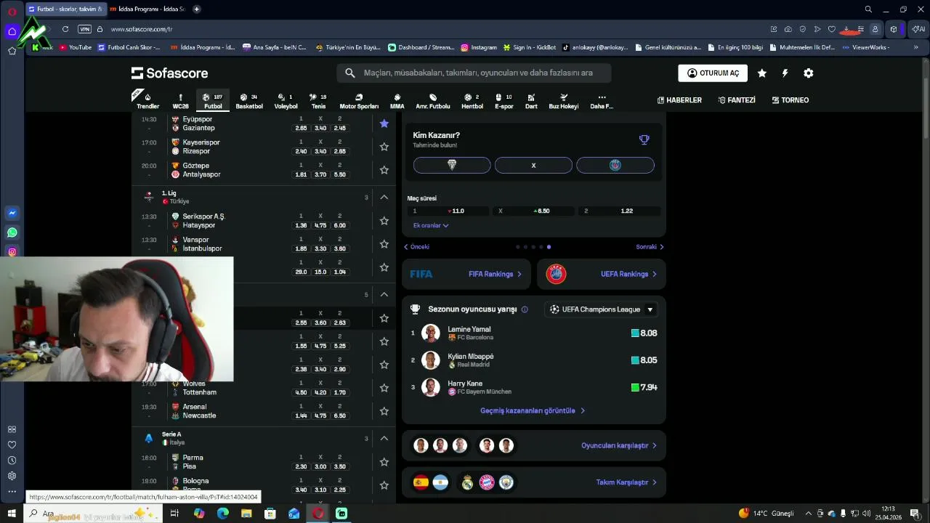Open FIFA Rankings link
Image resolution: width=930 pixels, height=523 pixels.
[x=495, y=274]
